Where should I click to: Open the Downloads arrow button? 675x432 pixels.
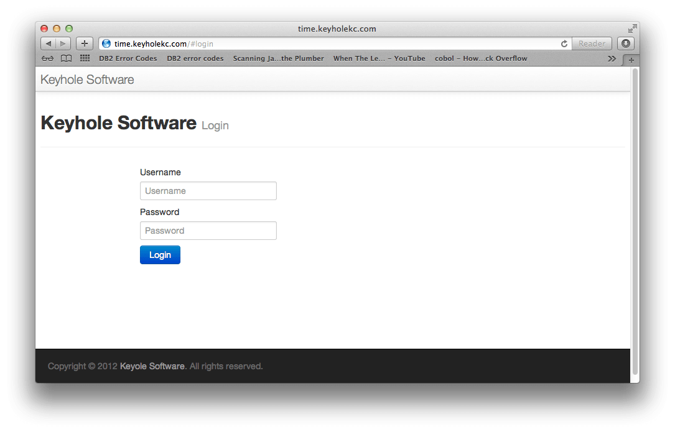tap(625, 44)
